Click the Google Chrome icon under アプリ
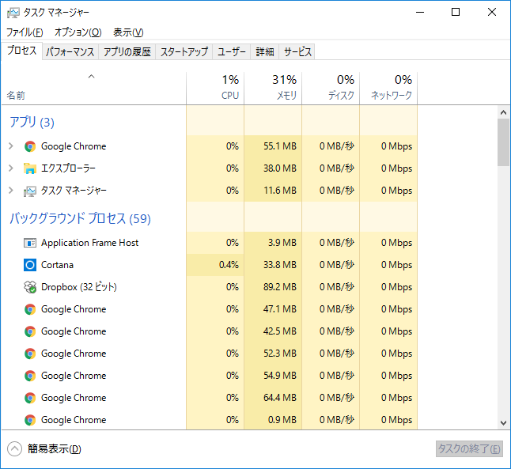Image resolution: width=511 pixels, height=469 pixels. [x=30, y=146]
